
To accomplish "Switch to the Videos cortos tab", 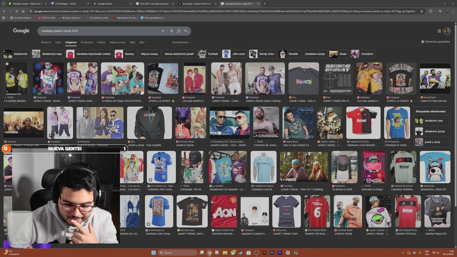I will [117, 42].
